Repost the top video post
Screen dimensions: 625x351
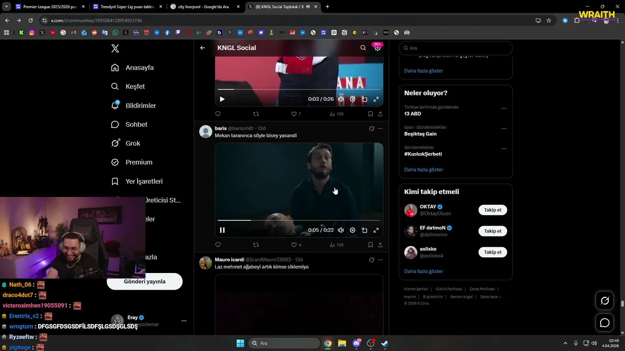point(256,114)
